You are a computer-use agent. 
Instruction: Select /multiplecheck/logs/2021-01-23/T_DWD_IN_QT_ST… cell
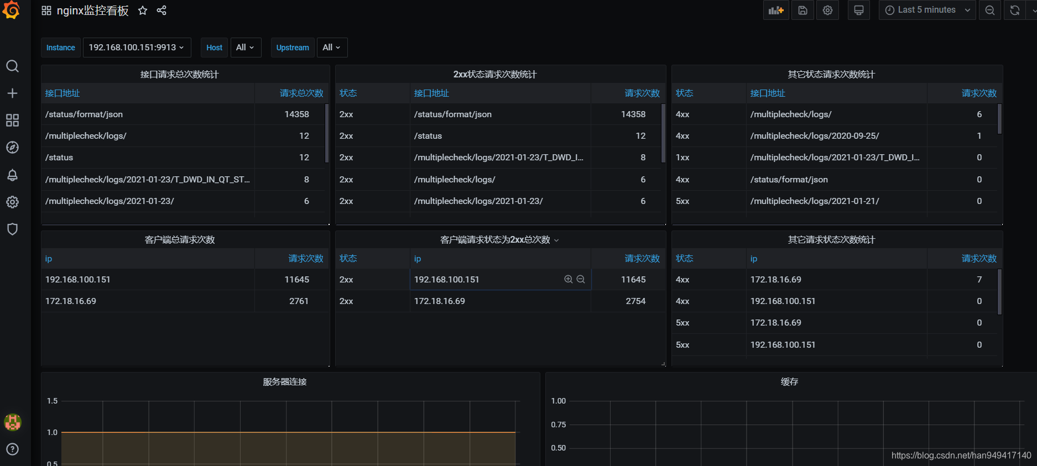(x=148, y=179)
